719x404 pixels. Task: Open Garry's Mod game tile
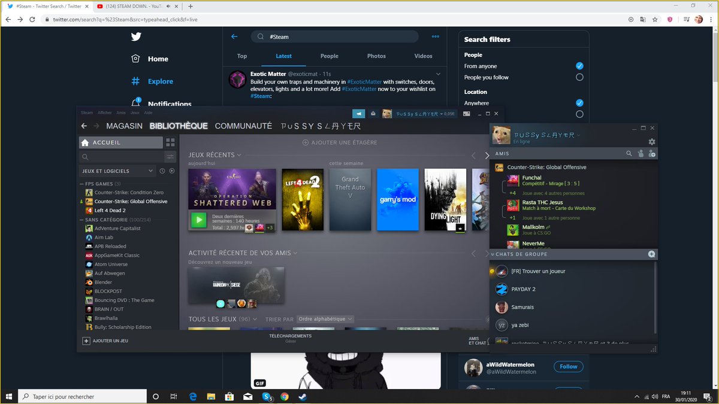[397, 199]
